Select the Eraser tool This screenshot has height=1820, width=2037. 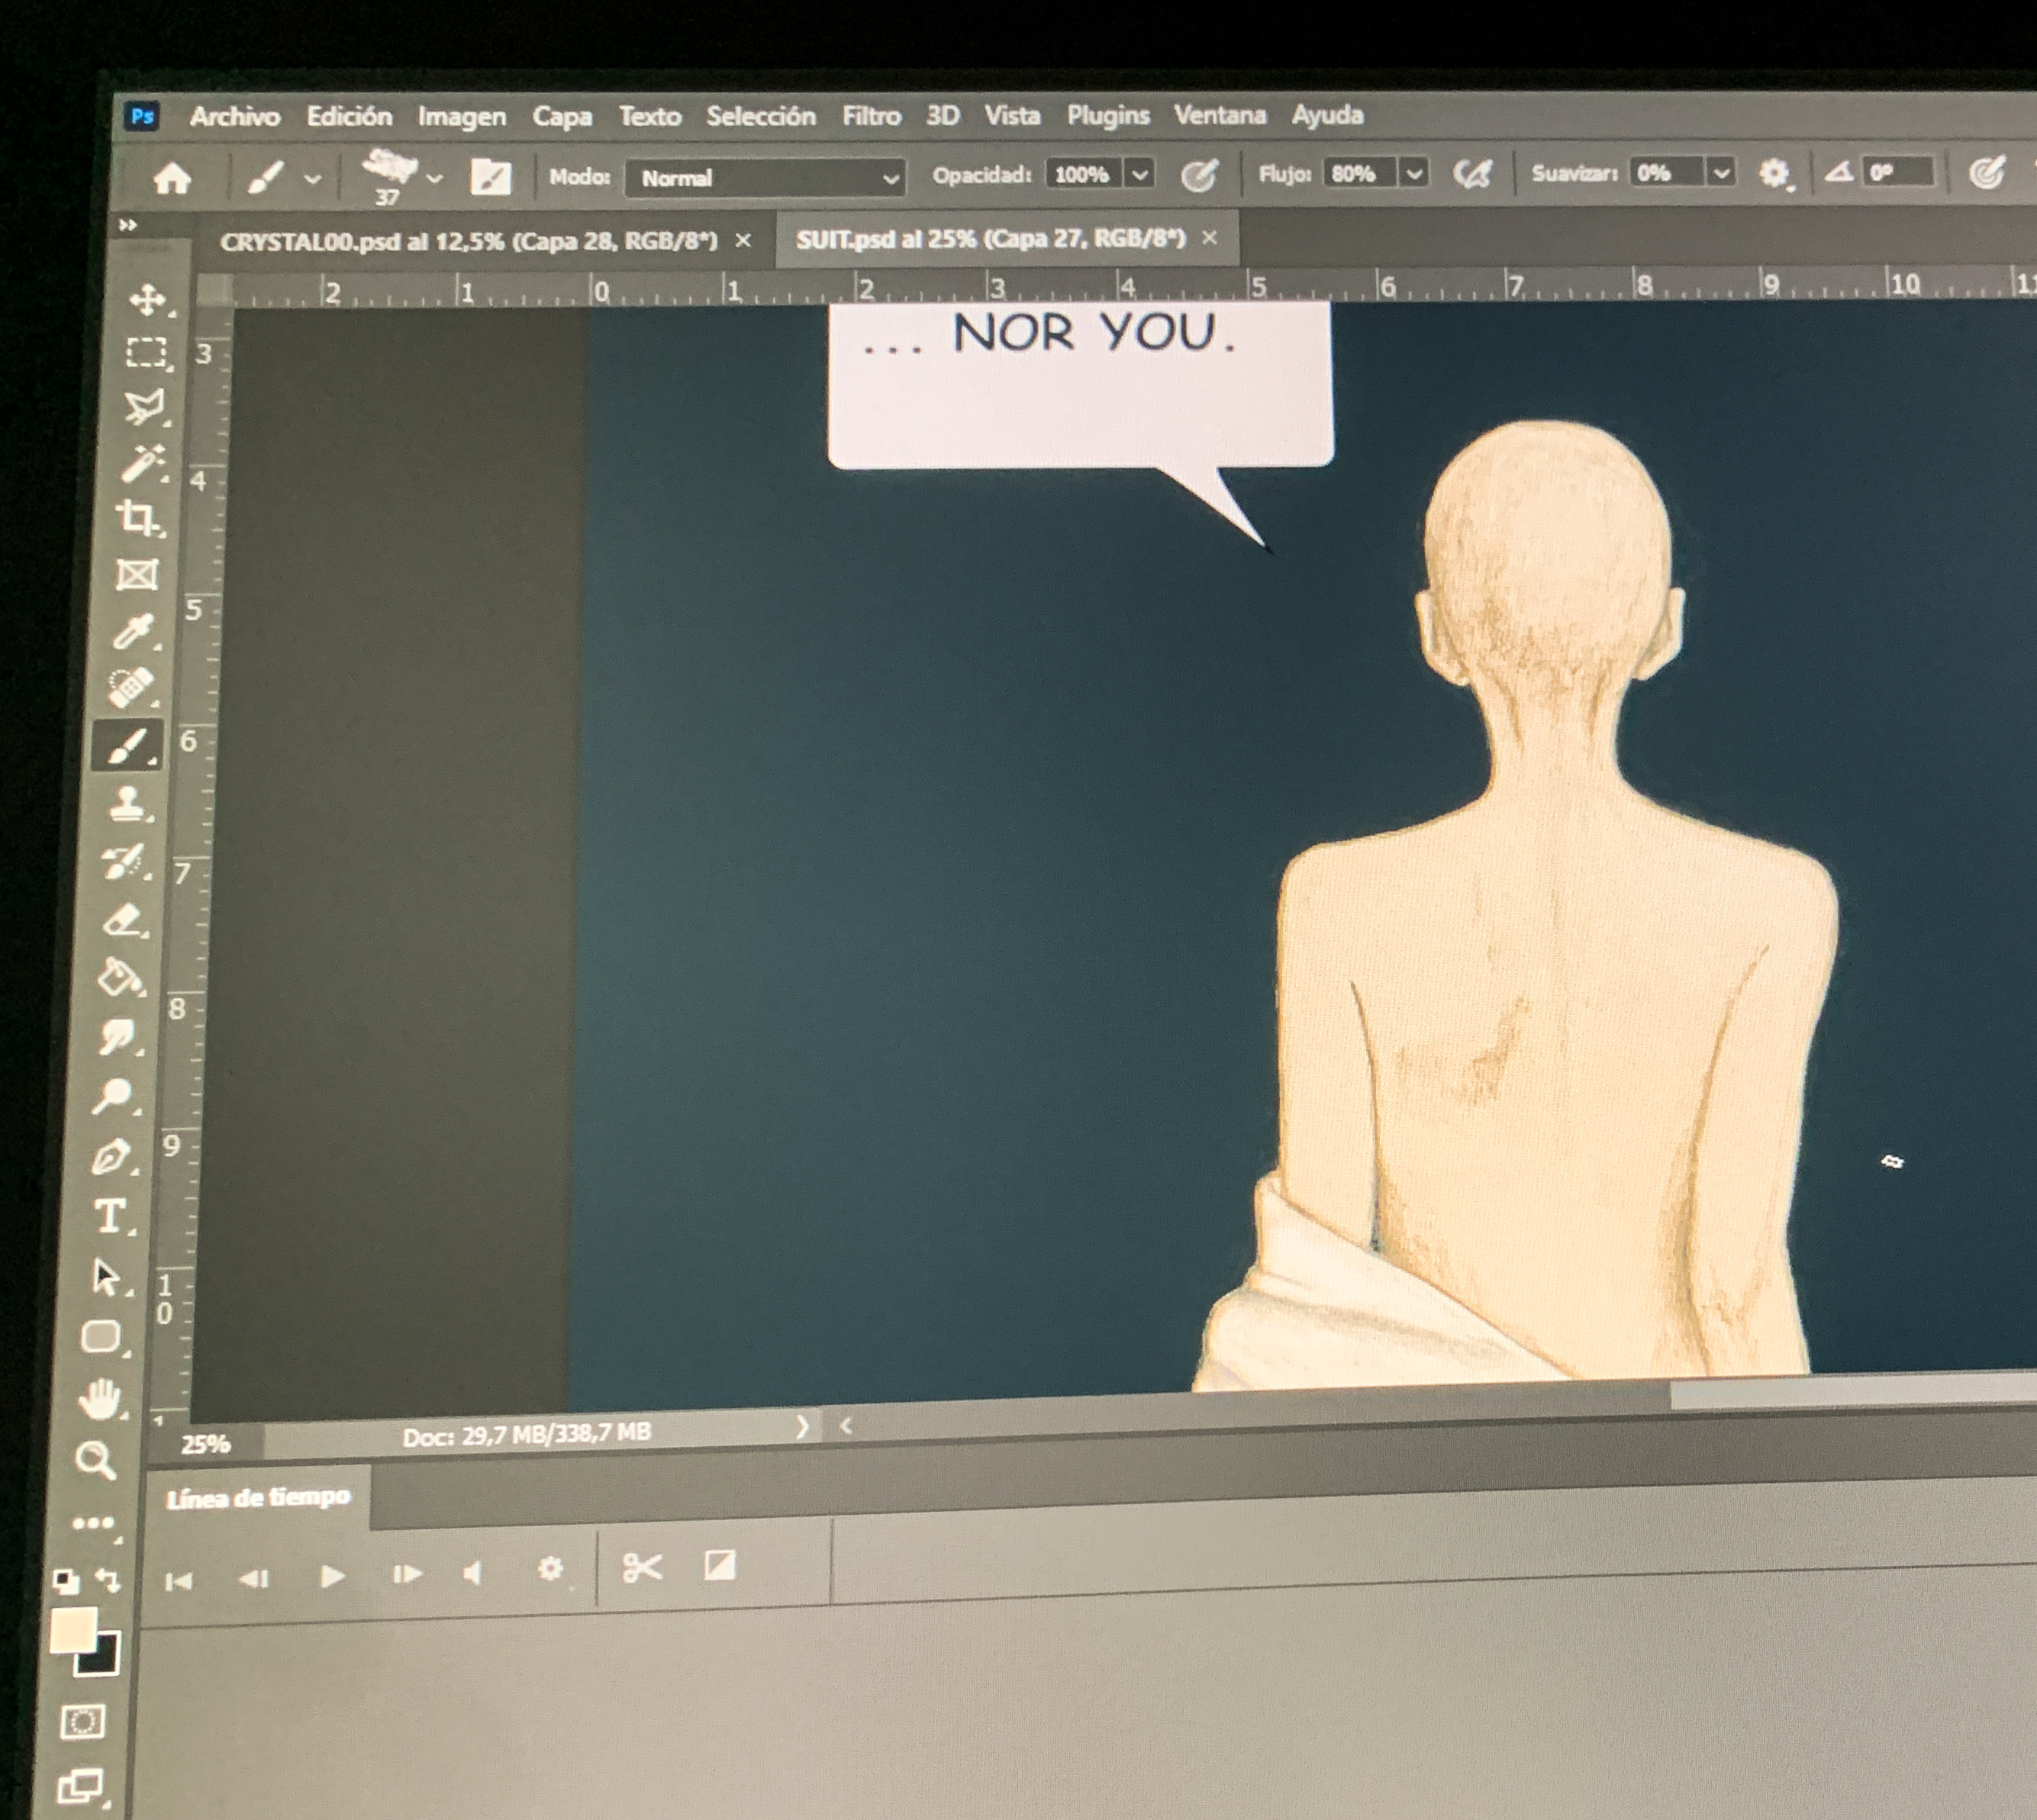click(x=123, y=918)
